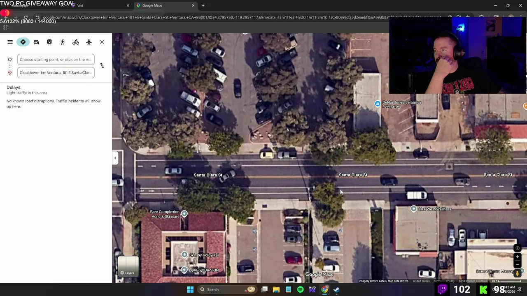Choose flights travel mode
Screen dimensions: 527x296
click(x=89, y=42)
